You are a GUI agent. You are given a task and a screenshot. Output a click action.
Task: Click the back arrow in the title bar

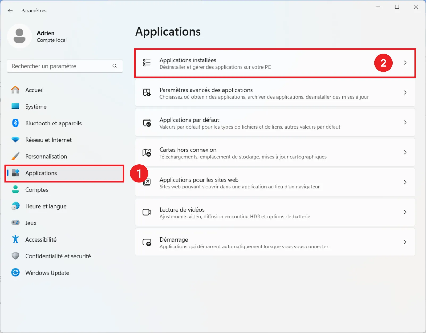coord(10,11)
